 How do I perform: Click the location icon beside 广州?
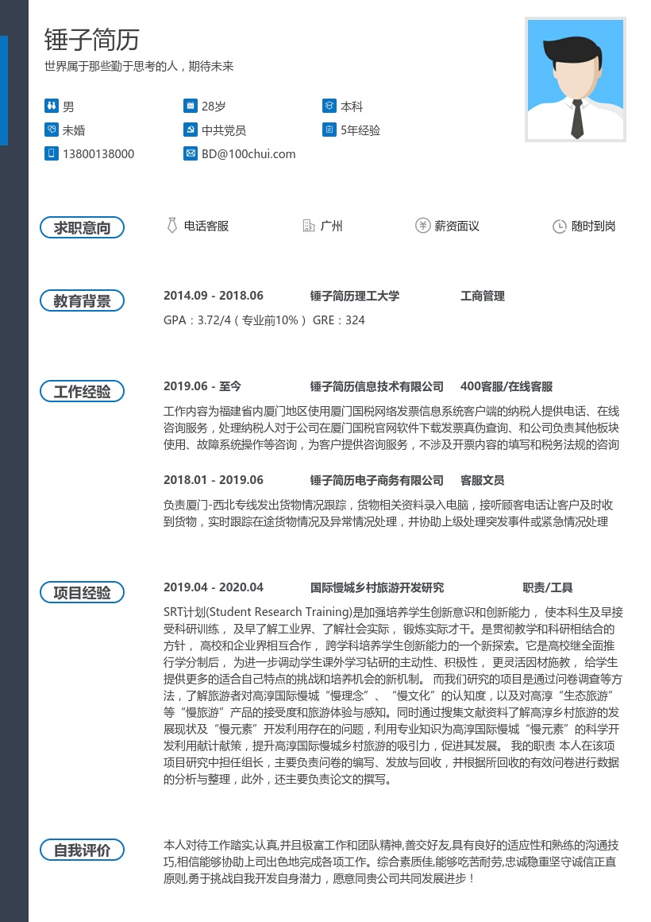(x=309, y=226)
